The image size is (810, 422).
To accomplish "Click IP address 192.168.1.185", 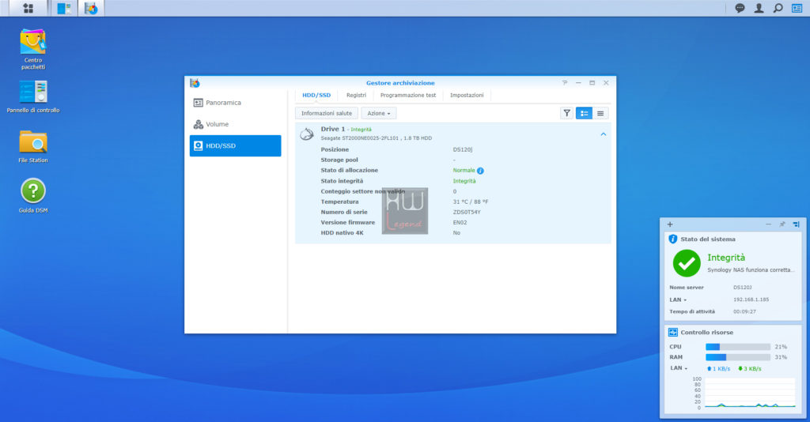I will [x=751, y=300].
